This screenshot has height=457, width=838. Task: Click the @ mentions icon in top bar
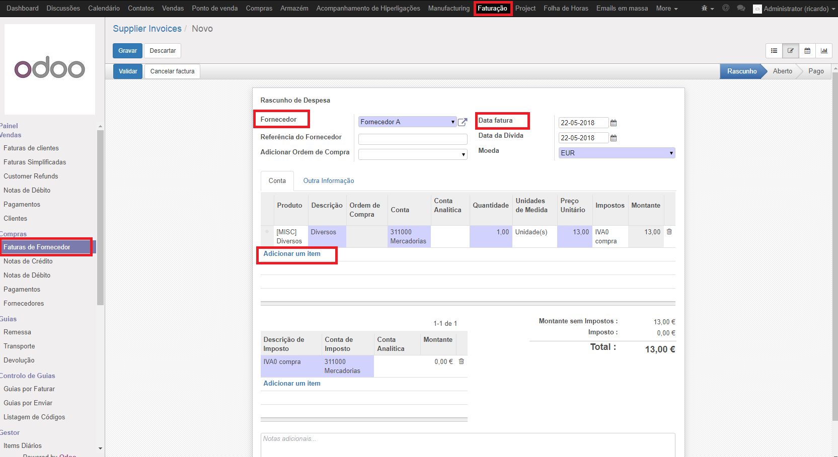coord(725,9)
